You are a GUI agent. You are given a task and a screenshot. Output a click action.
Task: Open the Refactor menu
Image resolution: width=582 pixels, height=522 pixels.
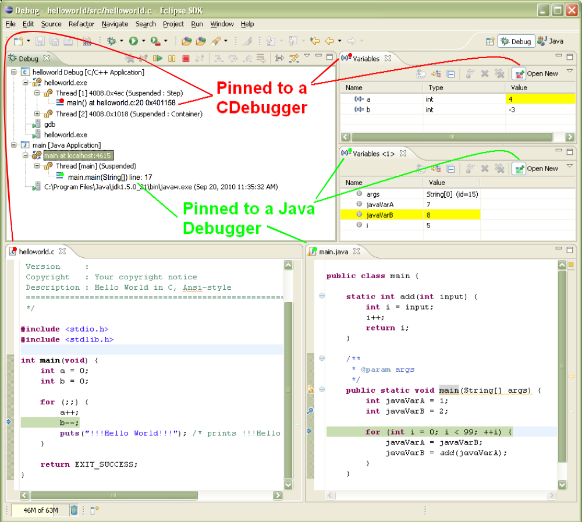coord(81,24)
